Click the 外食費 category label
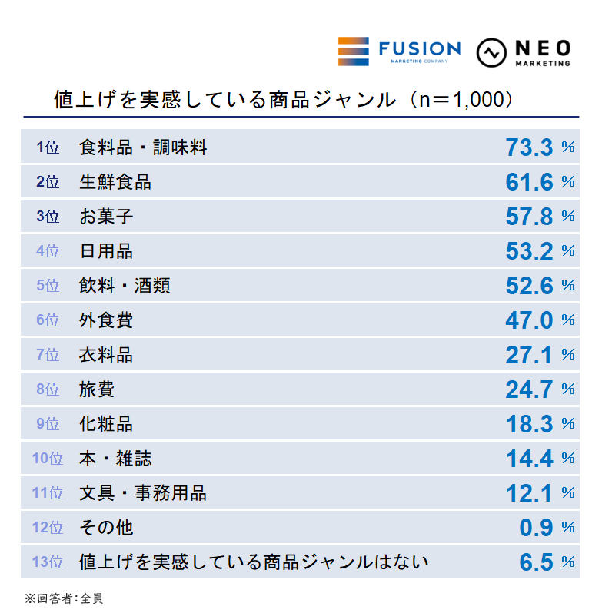 [106, 320]
